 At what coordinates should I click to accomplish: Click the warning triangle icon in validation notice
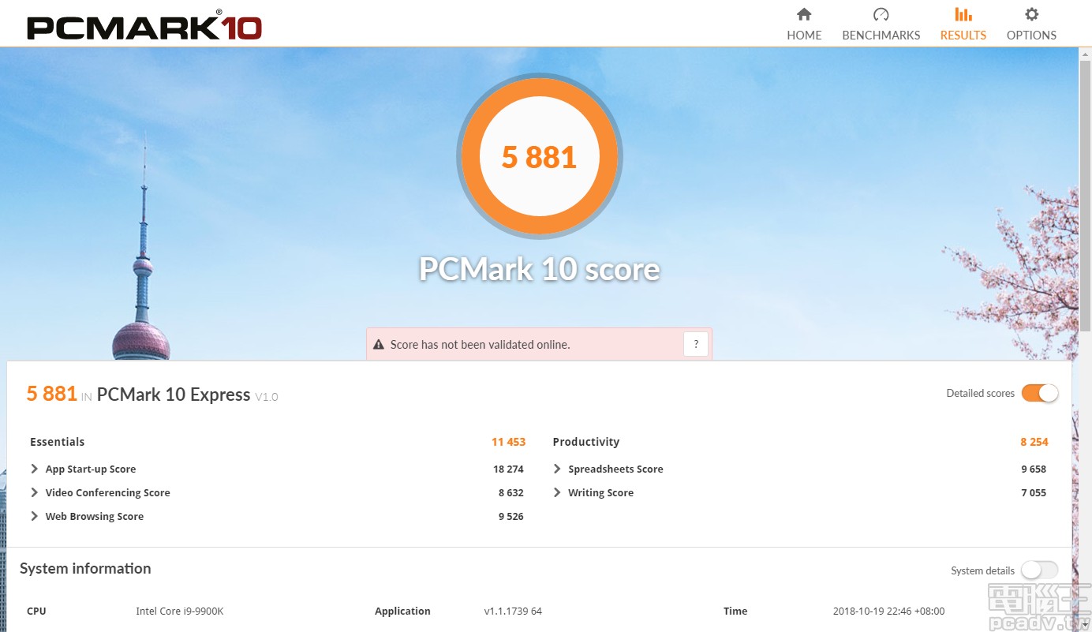[379, 345]
